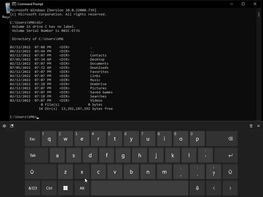Click the 'Volume Serial Number is 081C-EF35' line
The width and height of the screenshot is (263, 197).
46,31
